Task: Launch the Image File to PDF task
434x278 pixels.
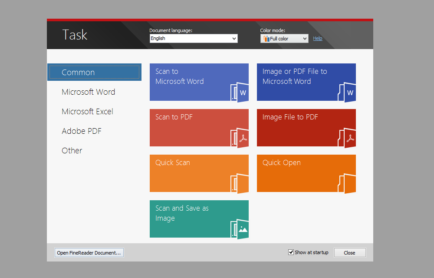Action: click(x=306, y=128)
